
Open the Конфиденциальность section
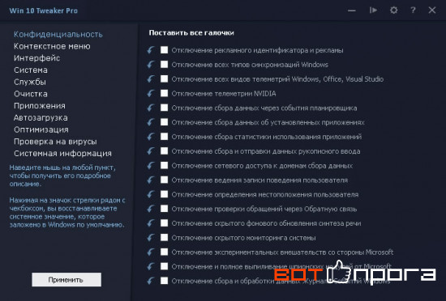[x=58, y=34]
